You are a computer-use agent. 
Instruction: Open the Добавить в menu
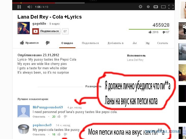tap(115, 43)
